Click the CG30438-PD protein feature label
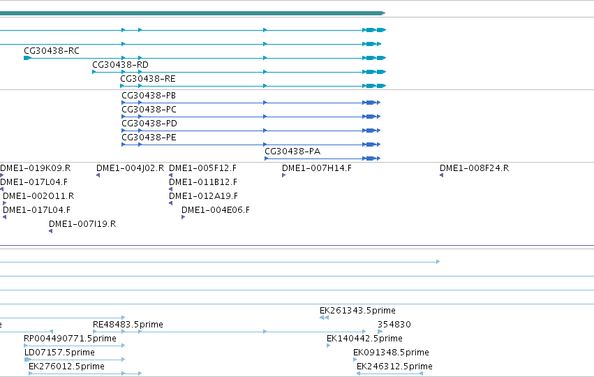This screenshot has width=594, height=377. coord(149,124)
